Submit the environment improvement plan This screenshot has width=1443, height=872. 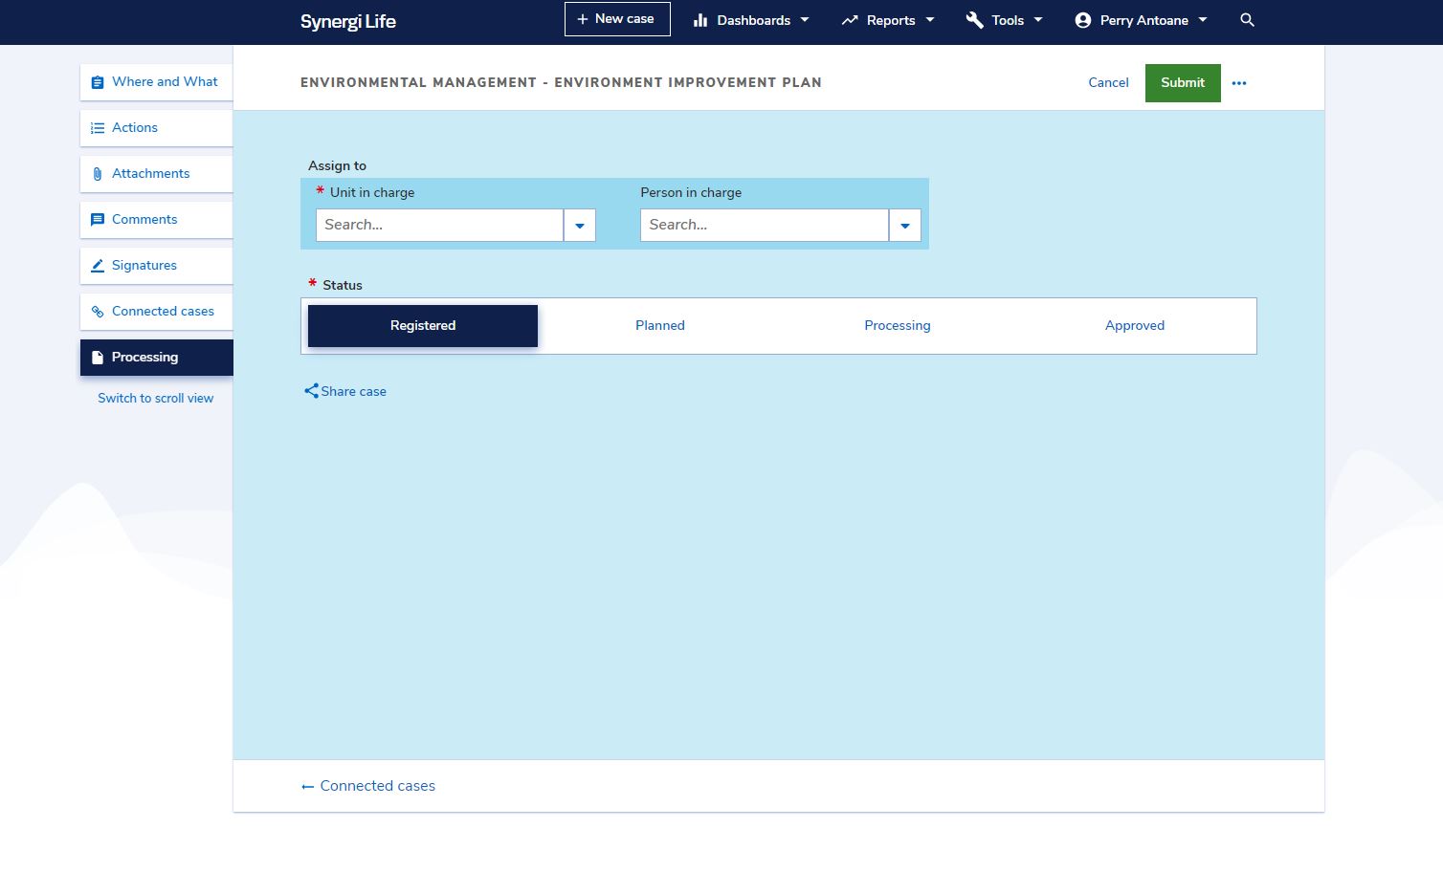[1183, 82]
